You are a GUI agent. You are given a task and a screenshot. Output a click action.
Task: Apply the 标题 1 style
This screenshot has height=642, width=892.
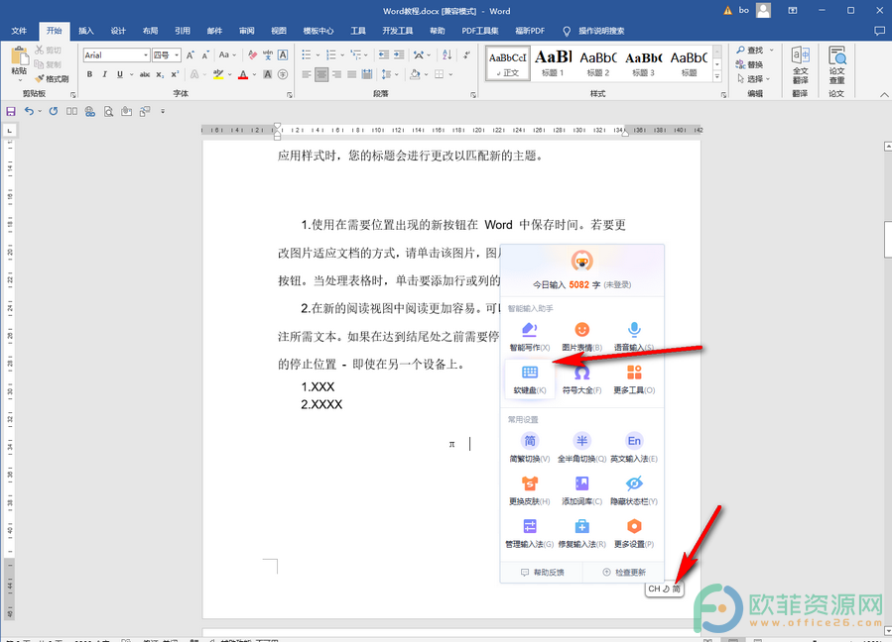553,63
